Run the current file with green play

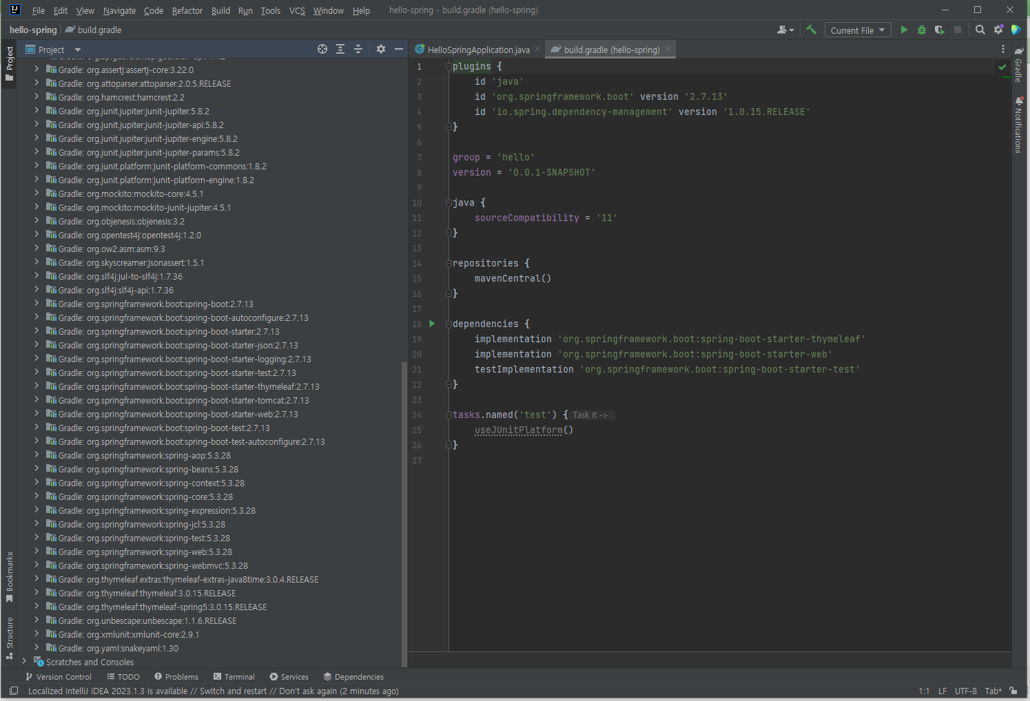click(904, 30)
